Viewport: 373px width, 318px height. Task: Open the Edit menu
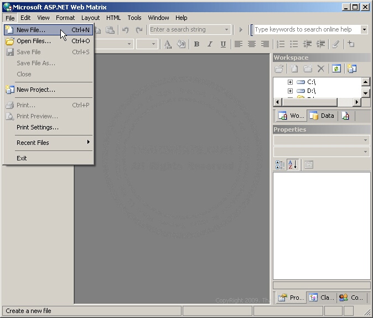pyautogui.click(x=25, y=18)
